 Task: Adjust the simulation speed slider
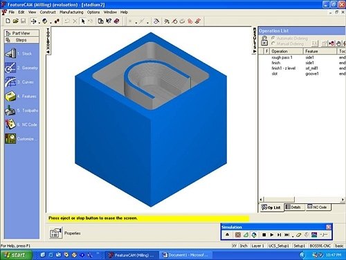point(324,234)
